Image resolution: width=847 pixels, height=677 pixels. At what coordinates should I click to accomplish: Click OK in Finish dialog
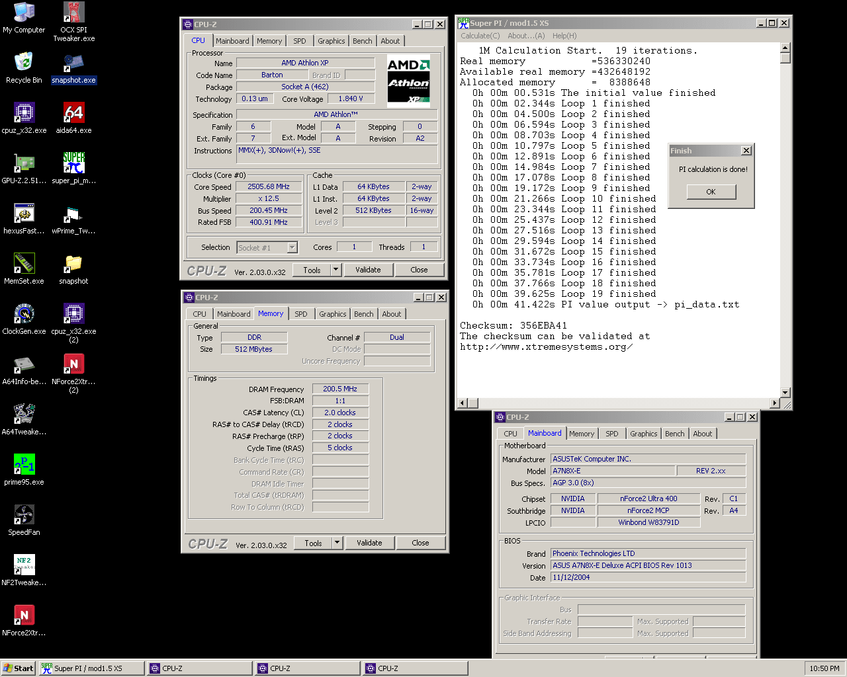coord(711,192)
